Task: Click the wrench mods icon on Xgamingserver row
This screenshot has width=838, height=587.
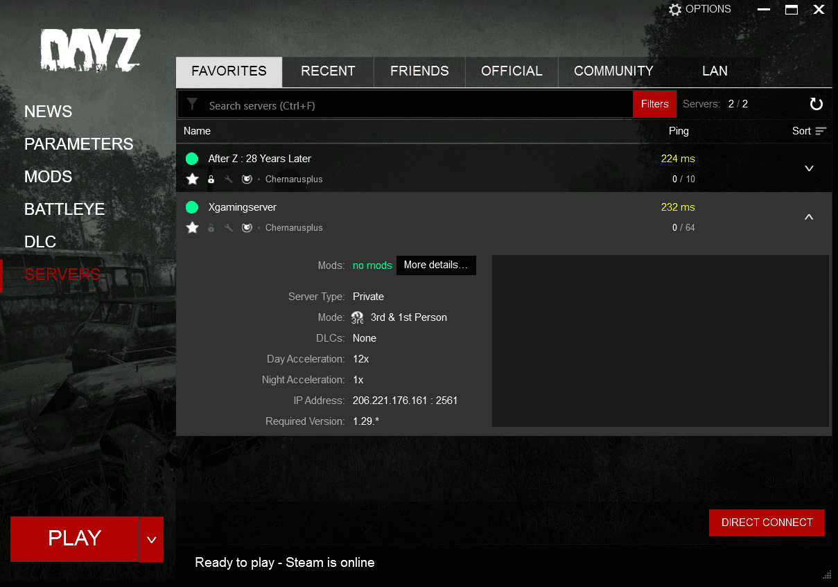Action: pos(229,227)
